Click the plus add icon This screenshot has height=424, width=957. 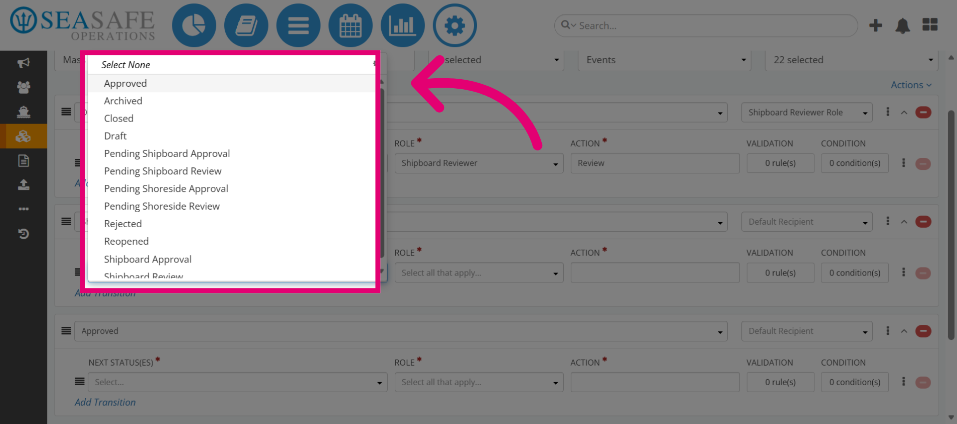pos(875,25)
